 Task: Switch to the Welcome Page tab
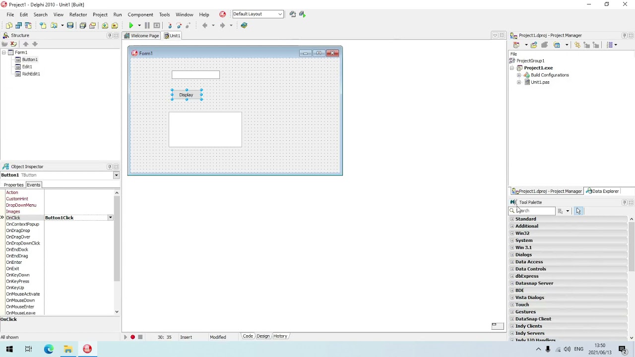(x=141, y=36)
